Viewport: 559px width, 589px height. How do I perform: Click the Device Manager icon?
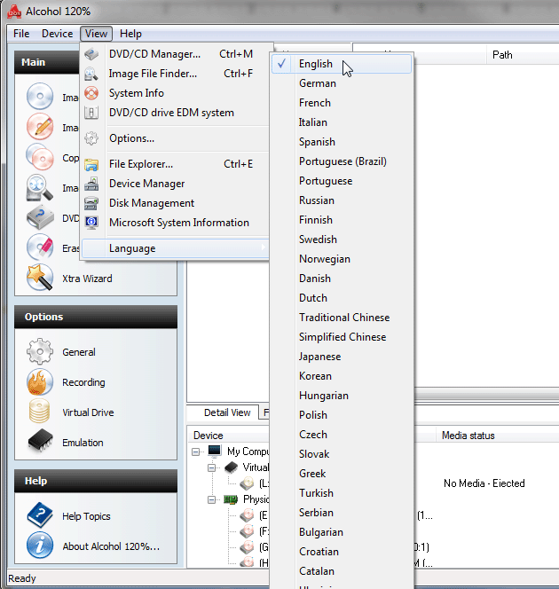(91, 184)
